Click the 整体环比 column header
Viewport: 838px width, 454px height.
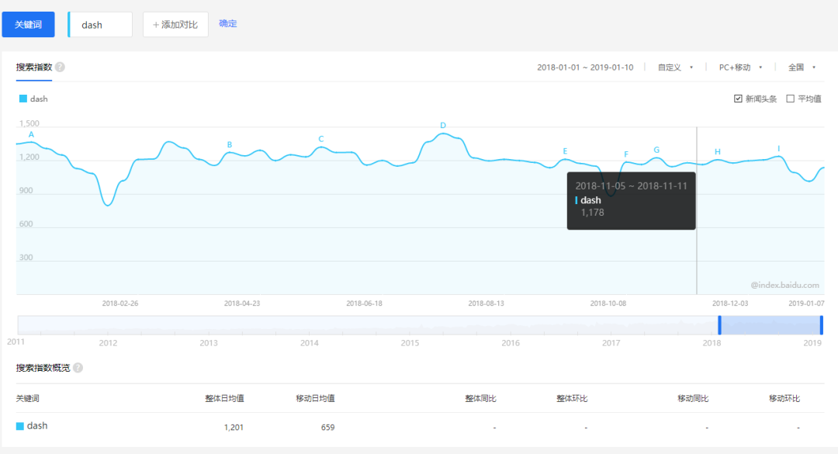[572, 398]
